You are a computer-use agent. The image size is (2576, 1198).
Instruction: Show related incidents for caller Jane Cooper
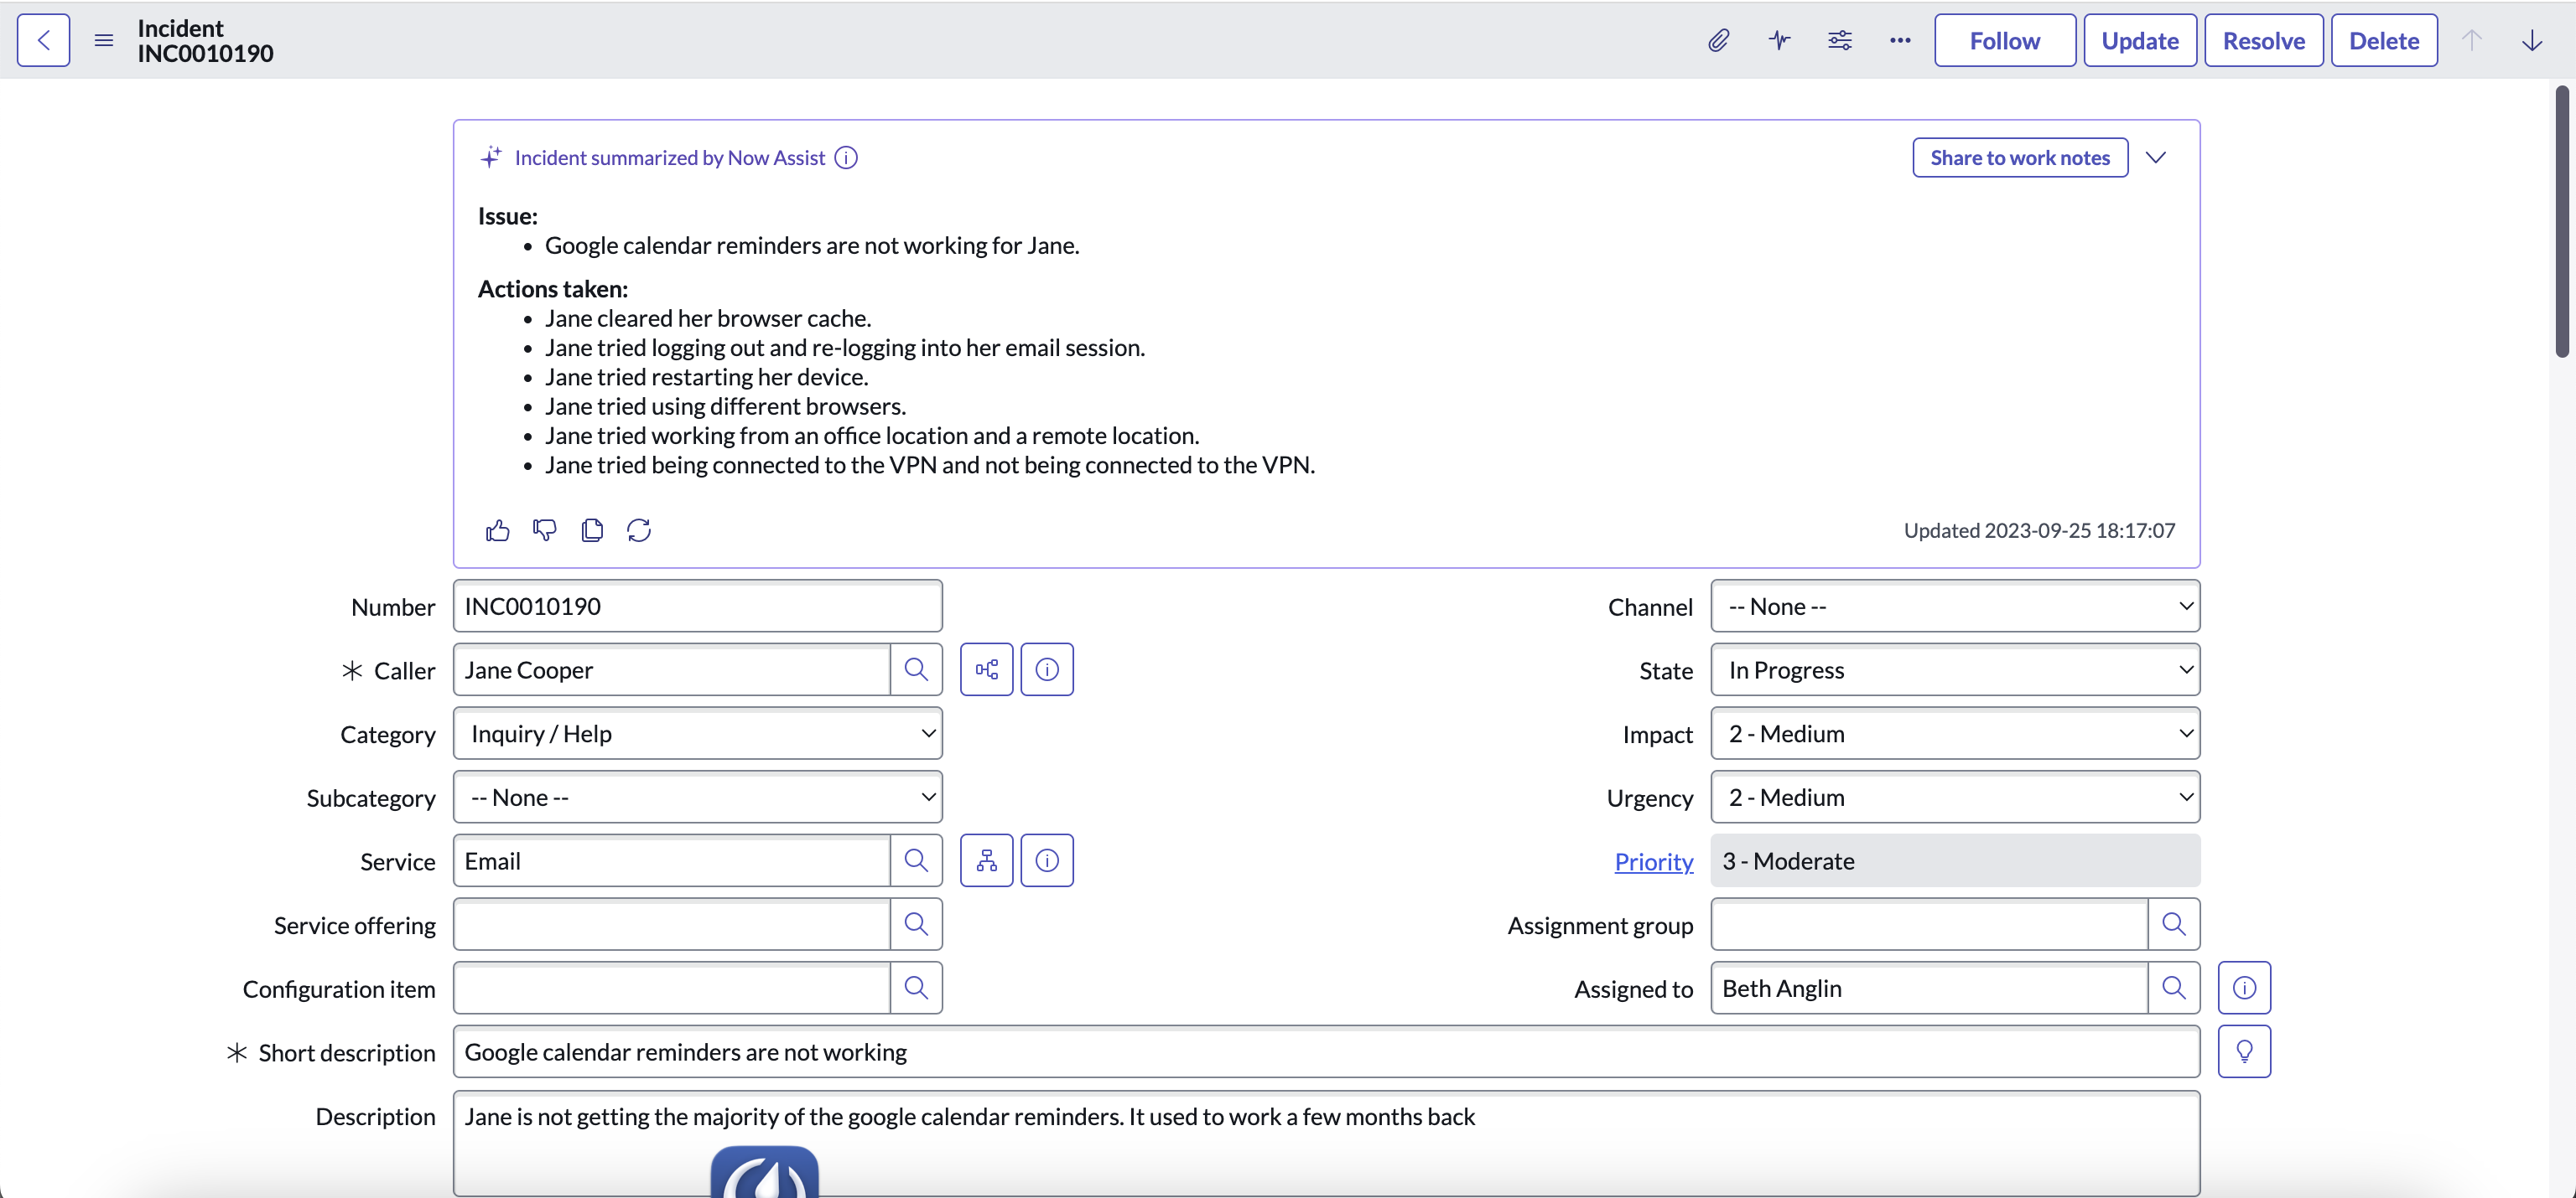tap(987, 669)
